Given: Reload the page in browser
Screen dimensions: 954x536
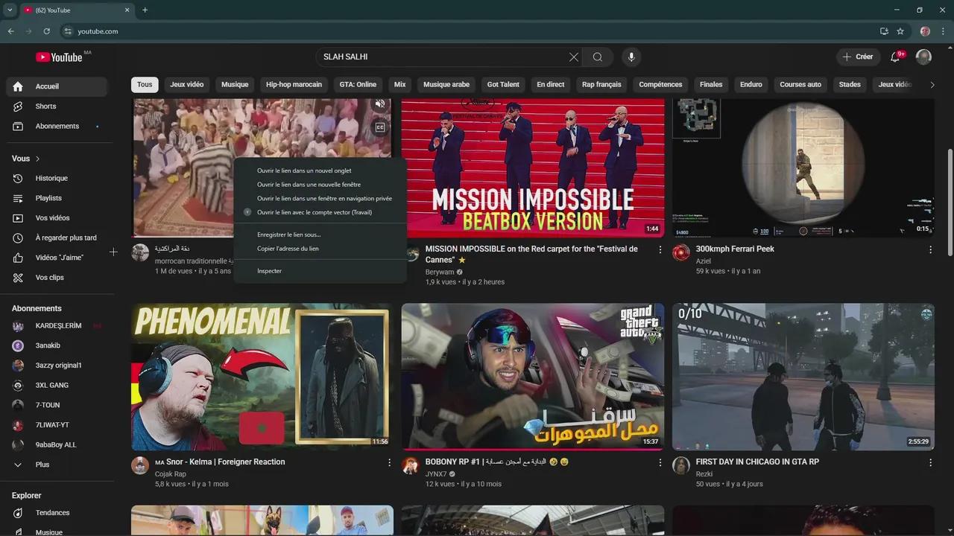Looking at the screenshot, I should pos(46,31).
